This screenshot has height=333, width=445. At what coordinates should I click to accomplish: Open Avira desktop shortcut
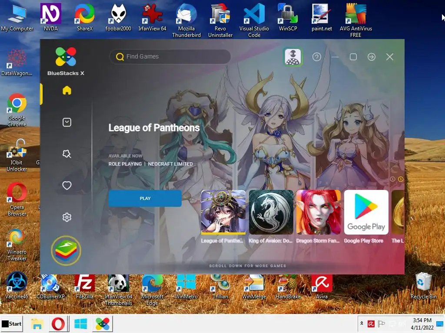point(322,286)
